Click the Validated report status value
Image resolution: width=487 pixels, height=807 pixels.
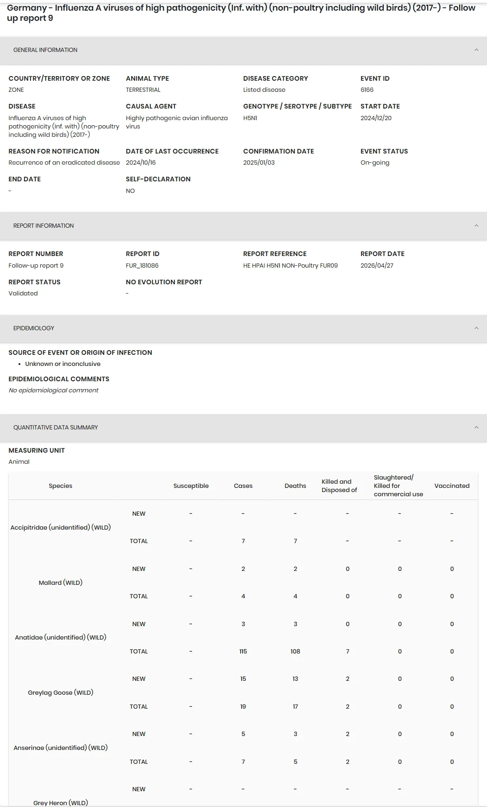coord(23,294)
